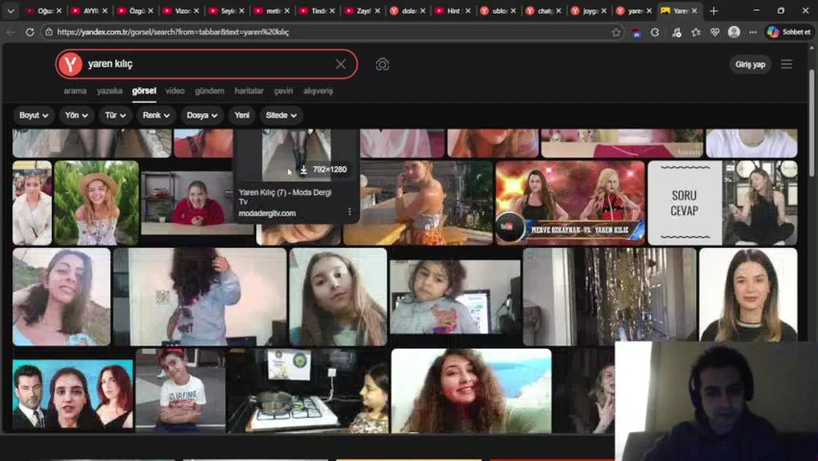Clear the search text with the X
Screen dimensions: 818x461
(341, 64)
